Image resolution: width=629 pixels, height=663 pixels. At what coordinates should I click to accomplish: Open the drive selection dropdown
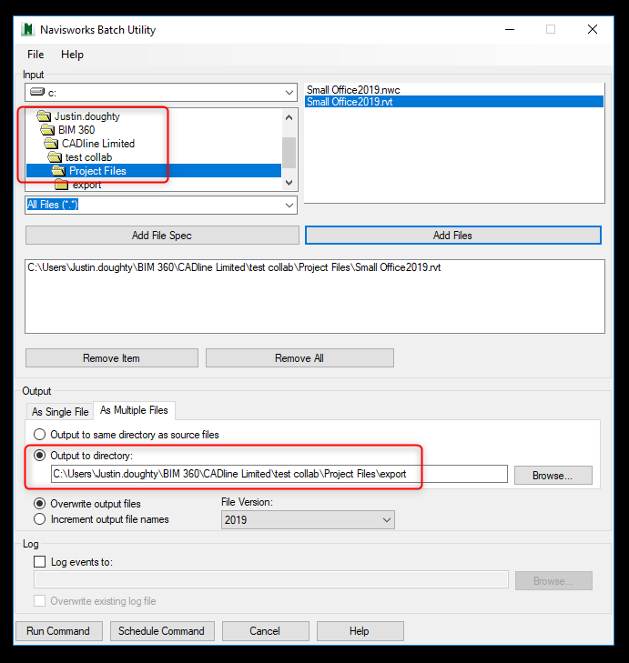289,93
